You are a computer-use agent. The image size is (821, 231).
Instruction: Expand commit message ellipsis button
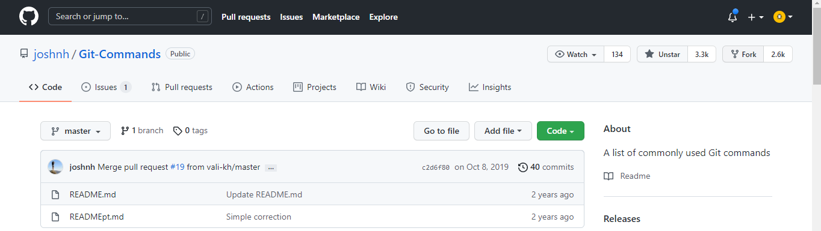(271, 167)
